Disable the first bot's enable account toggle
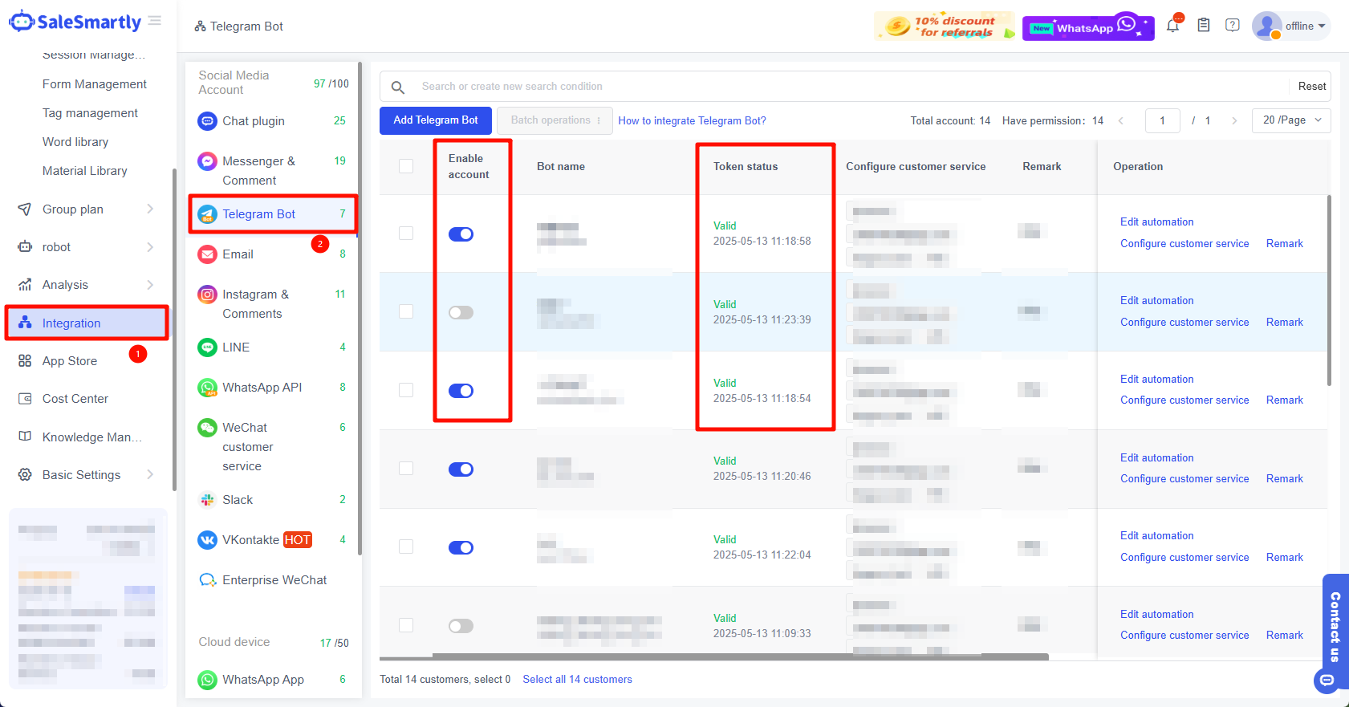This screenshot has width=1349, height=707. (x=461, y=234)
